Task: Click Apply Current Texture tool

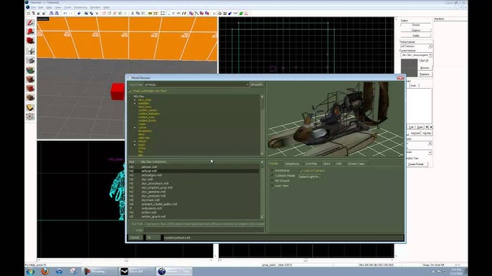Action: coord(30,79)
